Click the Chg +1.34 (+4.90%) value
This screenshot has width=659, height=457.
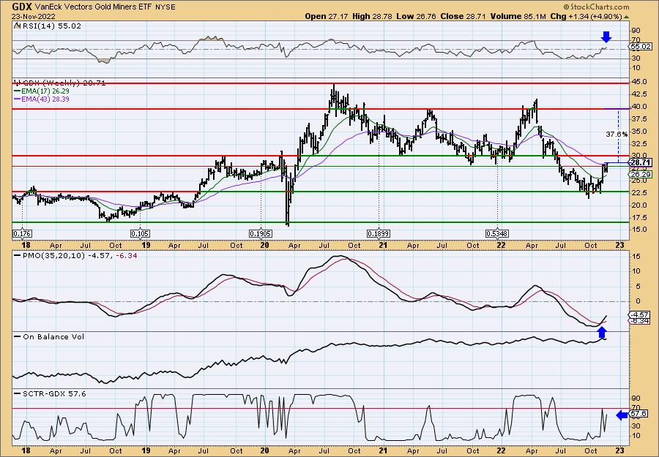coord(587,16)
